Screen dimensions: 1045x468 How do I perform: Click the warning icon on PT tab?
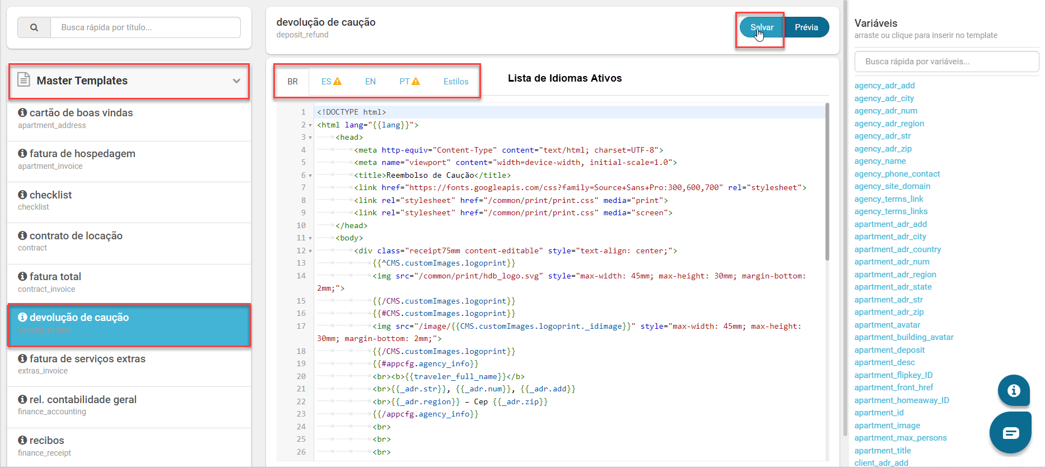pos(416,82)
